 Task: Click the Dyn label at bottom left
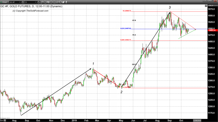point(2,120)
